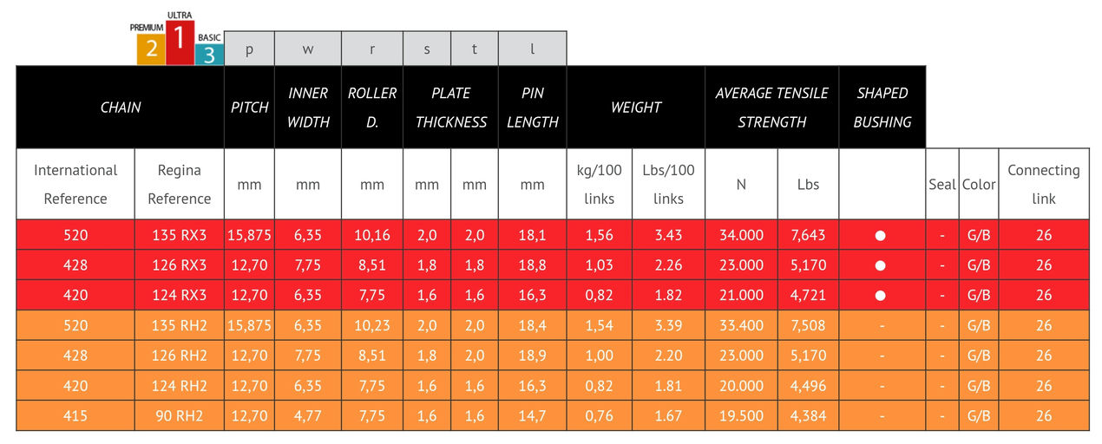The image size is (1102, 444).
Task: Click the red ULTRA 1 badge
Action: [x=180, y=38]
